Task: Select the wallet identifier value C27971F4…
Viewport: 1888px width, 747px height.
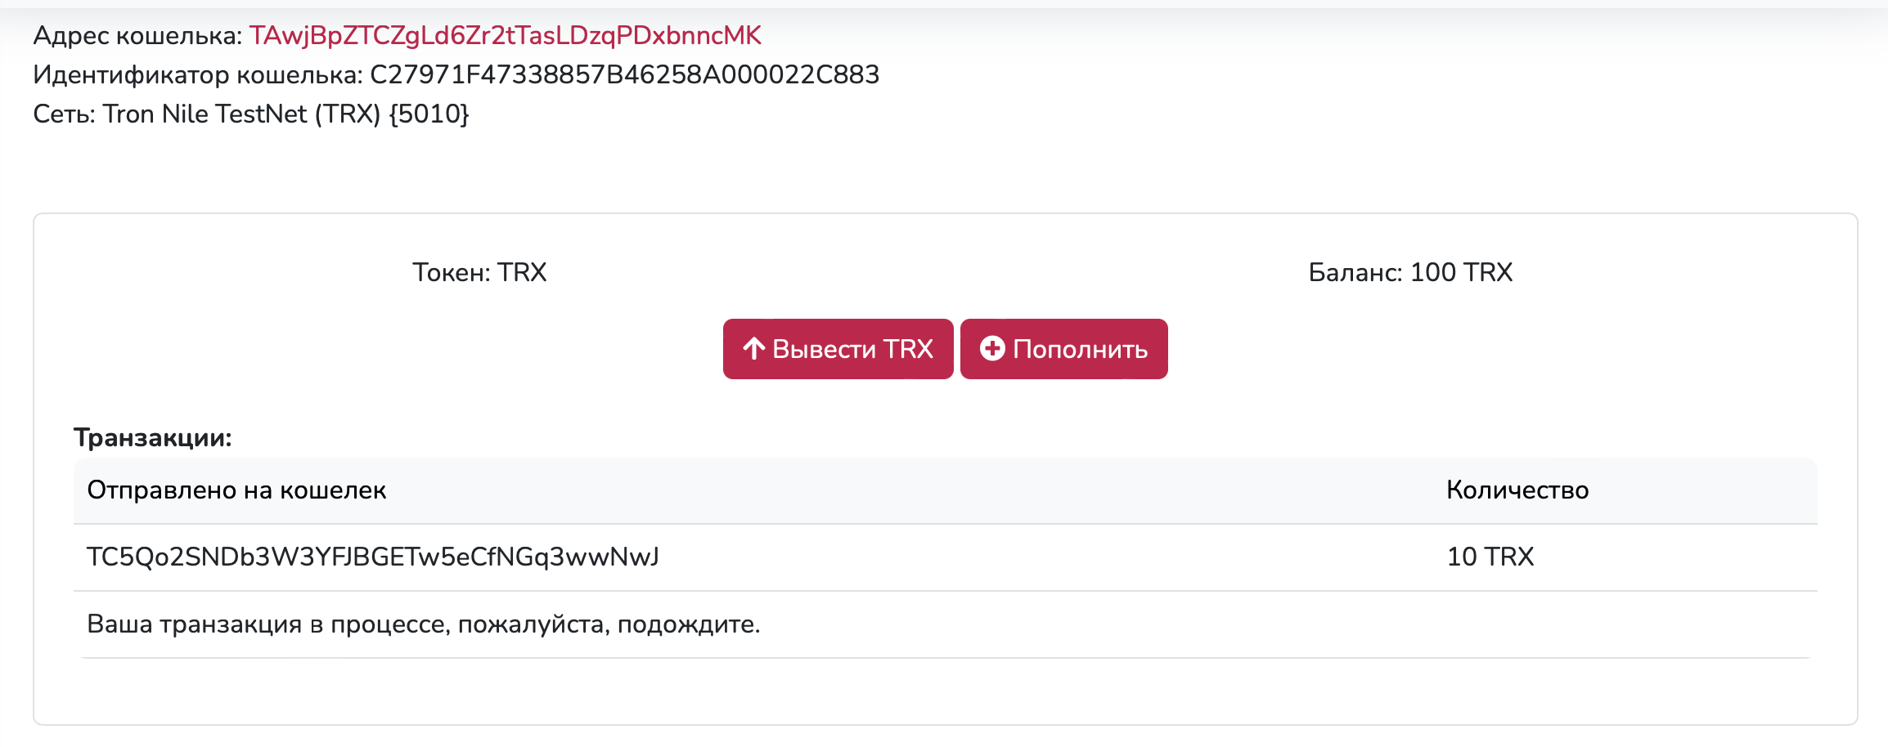Action: (x=624, y=74)
